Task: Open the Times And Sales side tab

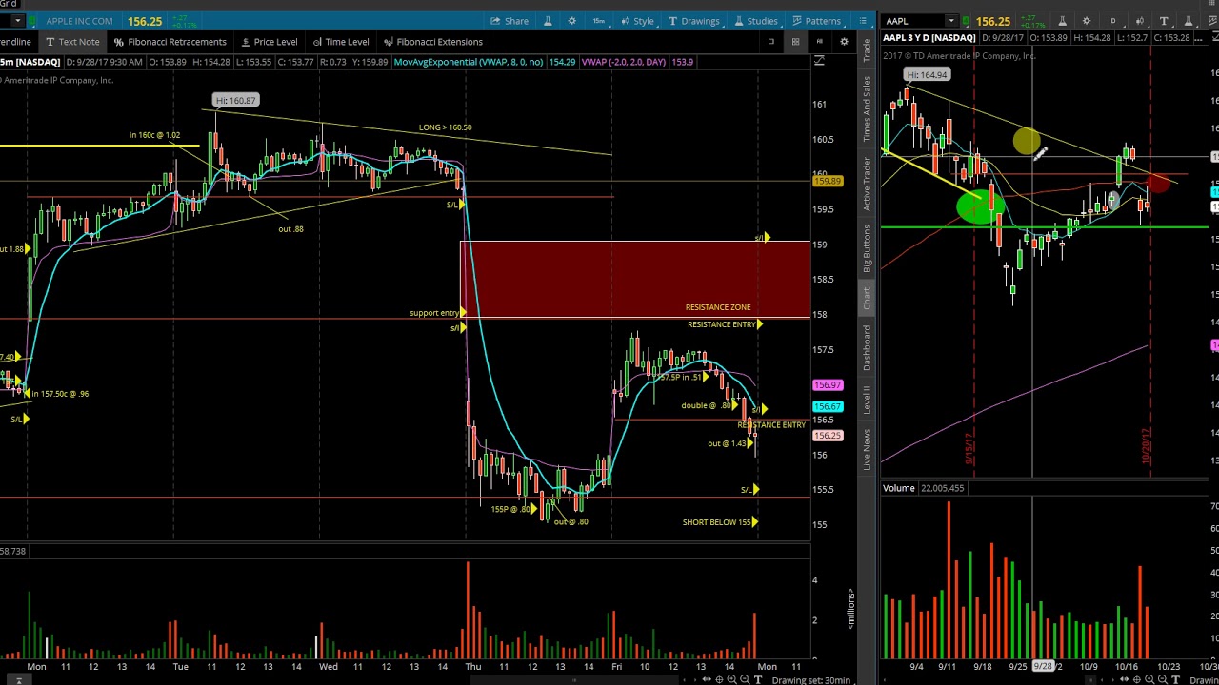Action: 867,108
